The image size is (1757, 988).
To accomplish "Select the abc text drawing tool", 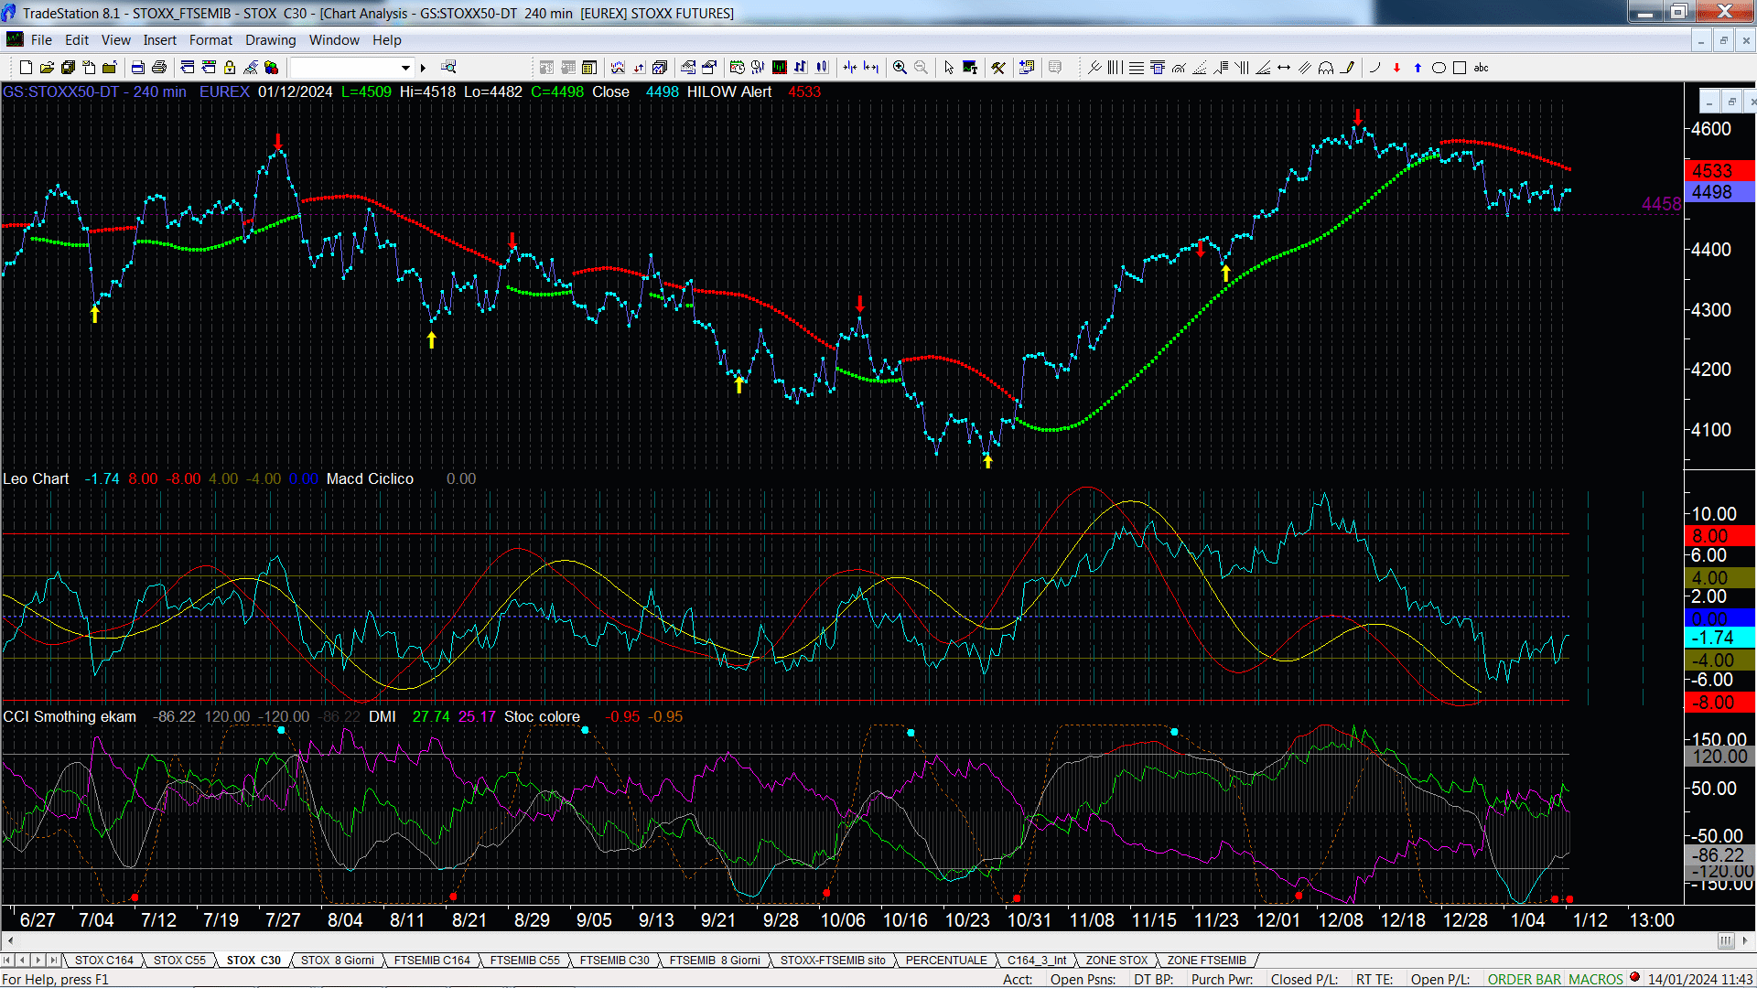I will point(1482,68).
